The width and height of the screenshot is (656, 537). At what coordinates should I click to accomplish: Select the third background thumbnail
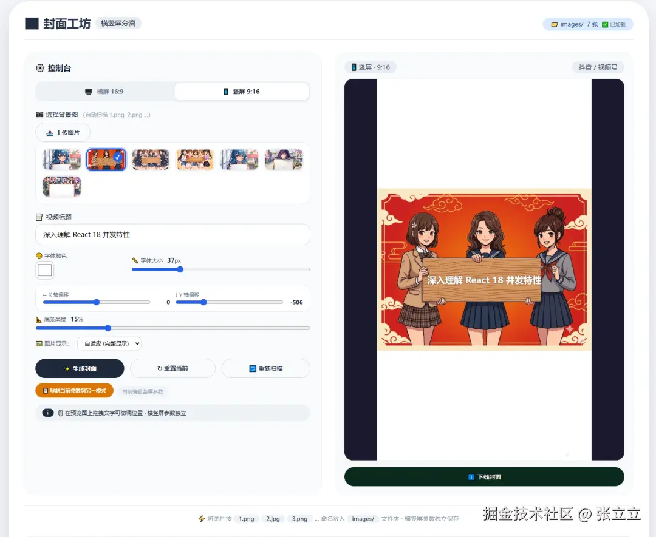click(151, 159)
